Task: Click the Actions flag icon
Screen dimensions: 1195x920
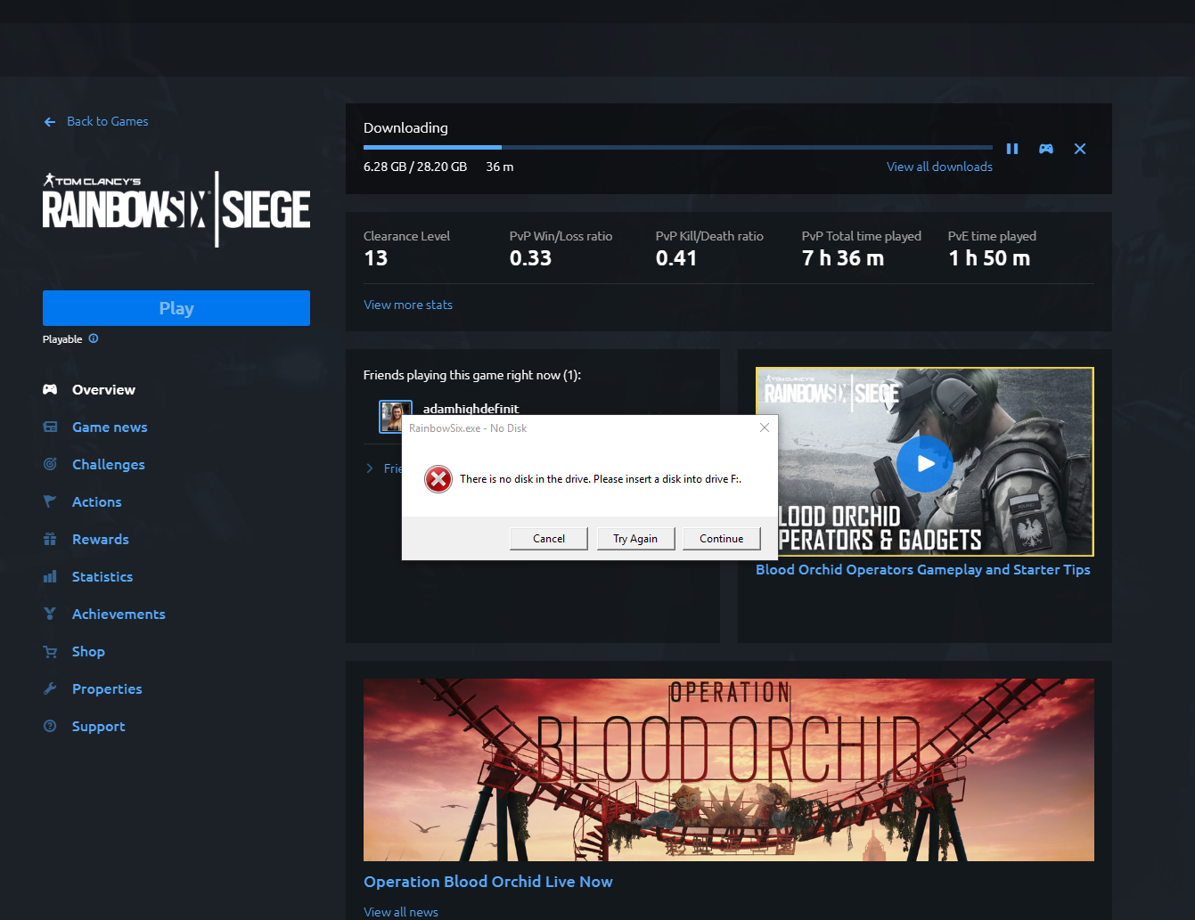Action: 50,501
